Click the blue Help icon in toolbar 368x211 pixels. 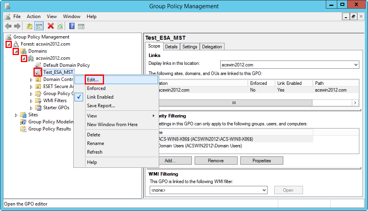72,26
